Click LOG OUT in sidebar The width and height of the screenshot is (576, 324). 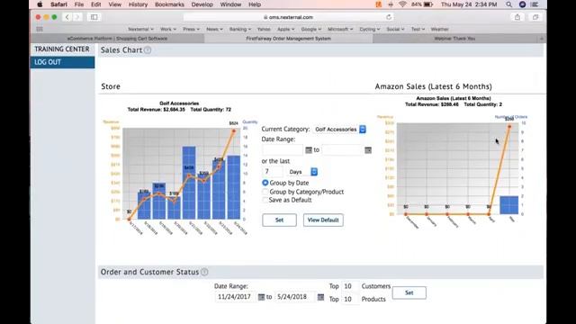(x=62, y=62)
